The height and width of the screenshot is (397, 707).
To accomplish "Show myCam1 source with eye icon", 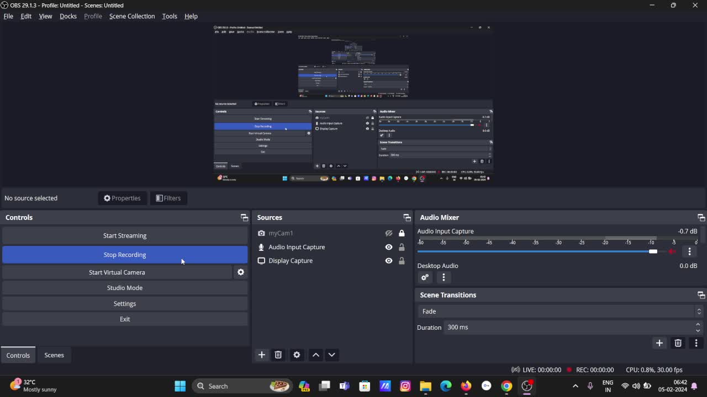I will pos(389,233).
